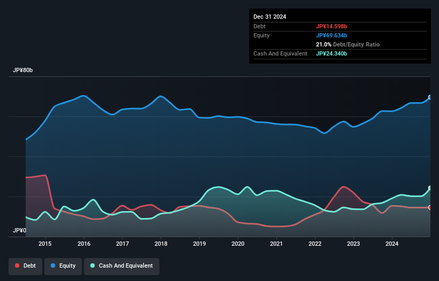Click the 2021 x-axis label
The height and width of the screenshot is (281, 439).
coord(276,244)
